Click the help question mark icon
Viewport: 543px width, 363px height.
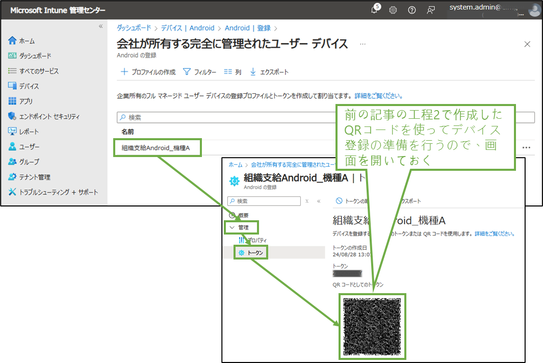[412, 10]
